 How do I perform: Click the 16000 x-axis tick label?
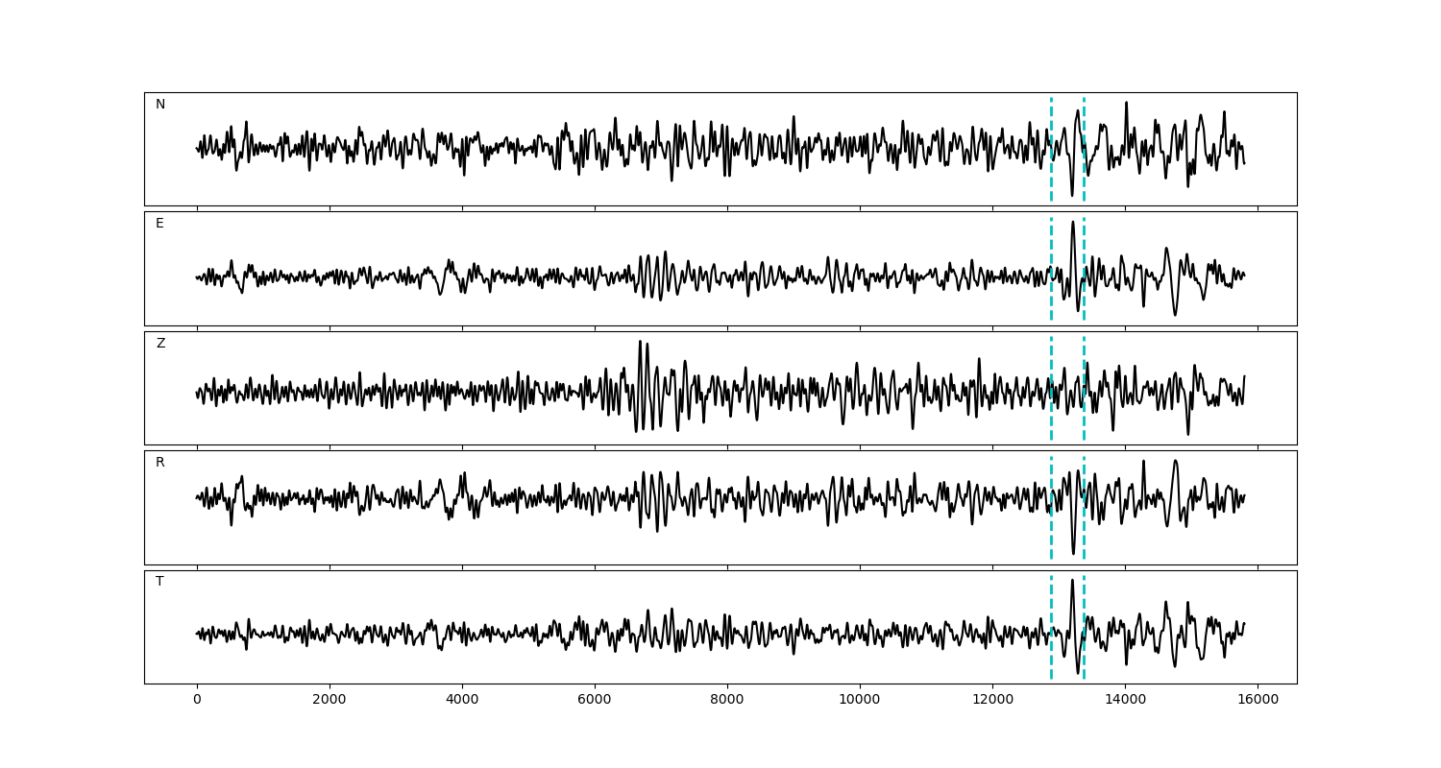pos(1257,700)
